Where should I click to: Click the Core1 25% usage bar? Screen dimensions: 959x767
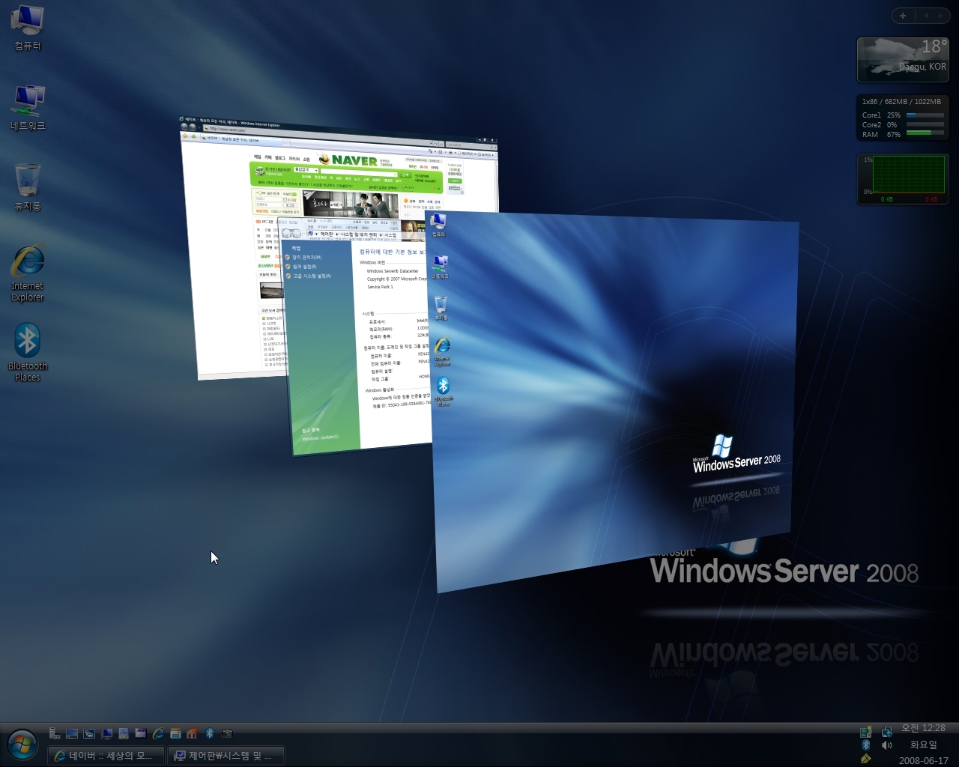(925, 115)
